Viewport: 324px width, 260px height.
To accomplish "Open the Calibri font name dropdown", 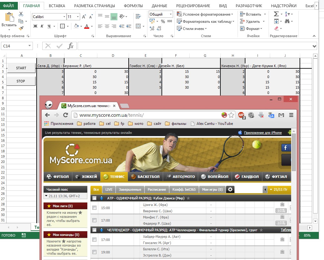I will pos(64,17).
